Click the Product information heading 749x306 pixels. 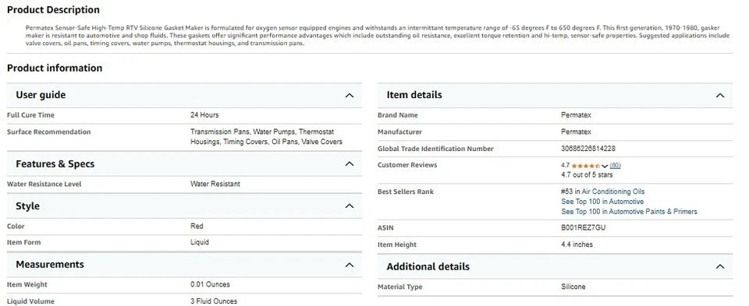[x=55, y=69]
